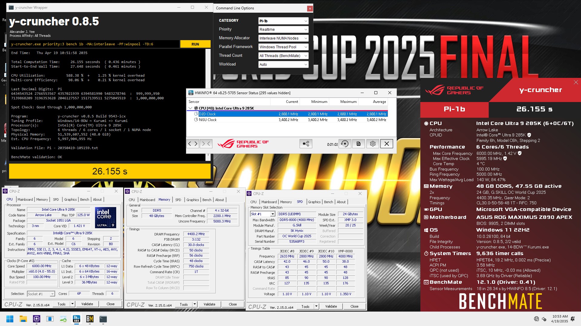Click y-cruncher command line input field
Viewport: 581px width, 326px height.
(94, 44)
